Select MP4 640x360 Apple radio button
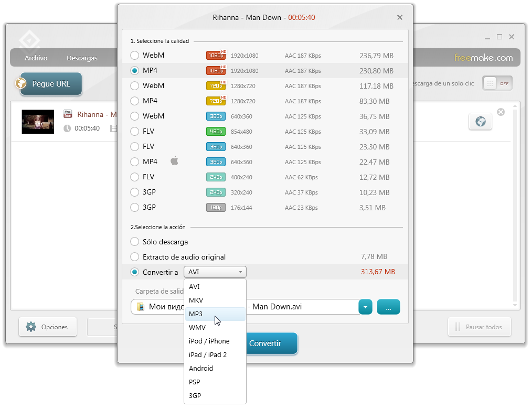Screen dimensions: 531x409 (134, 162)
